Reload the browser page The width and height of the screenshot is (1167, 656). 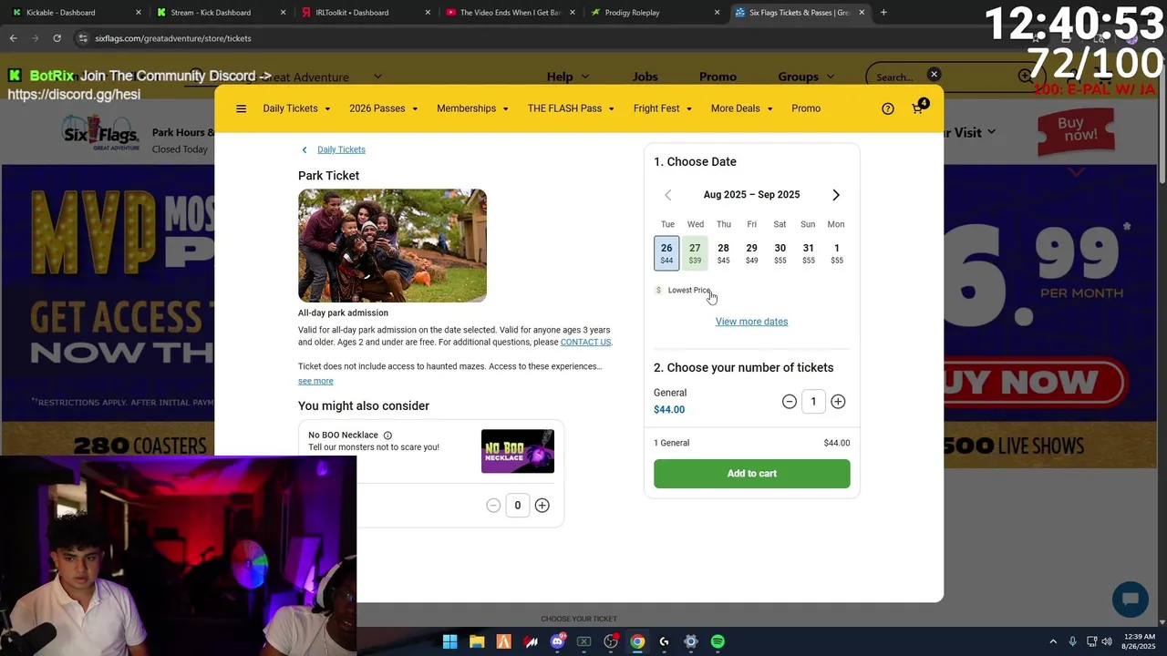[57, 38]
